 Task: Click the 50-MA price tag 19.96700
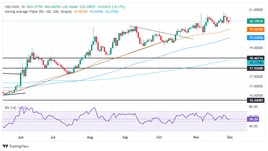click(x=256, y=29)
